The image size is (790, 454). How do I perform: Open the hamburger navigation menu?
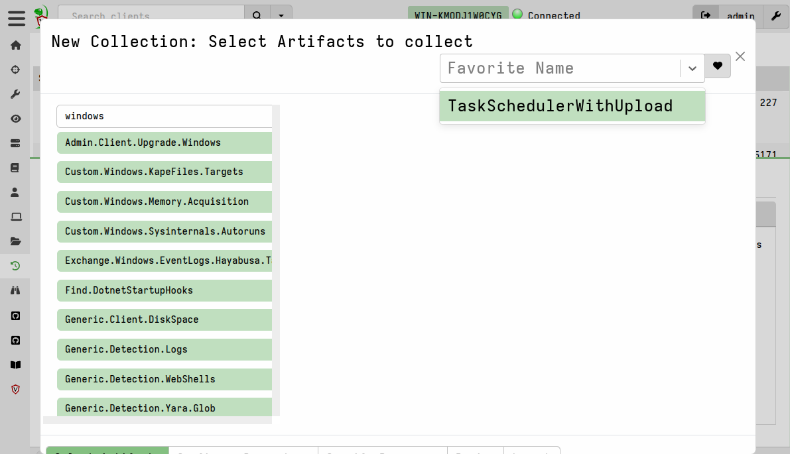17,18
